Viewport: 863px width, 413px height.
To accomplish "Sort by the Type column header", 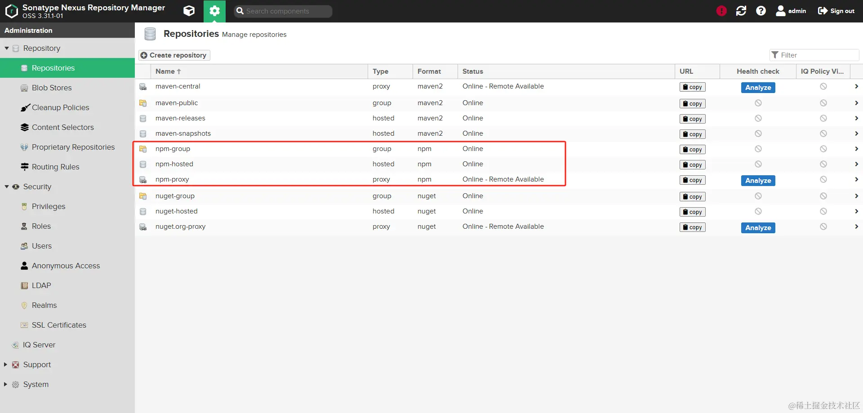I will [390, 71].
